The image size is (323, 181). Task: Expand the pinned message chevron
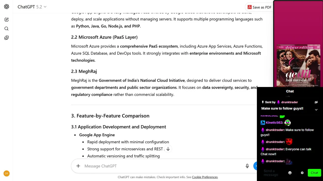(316, 110)
